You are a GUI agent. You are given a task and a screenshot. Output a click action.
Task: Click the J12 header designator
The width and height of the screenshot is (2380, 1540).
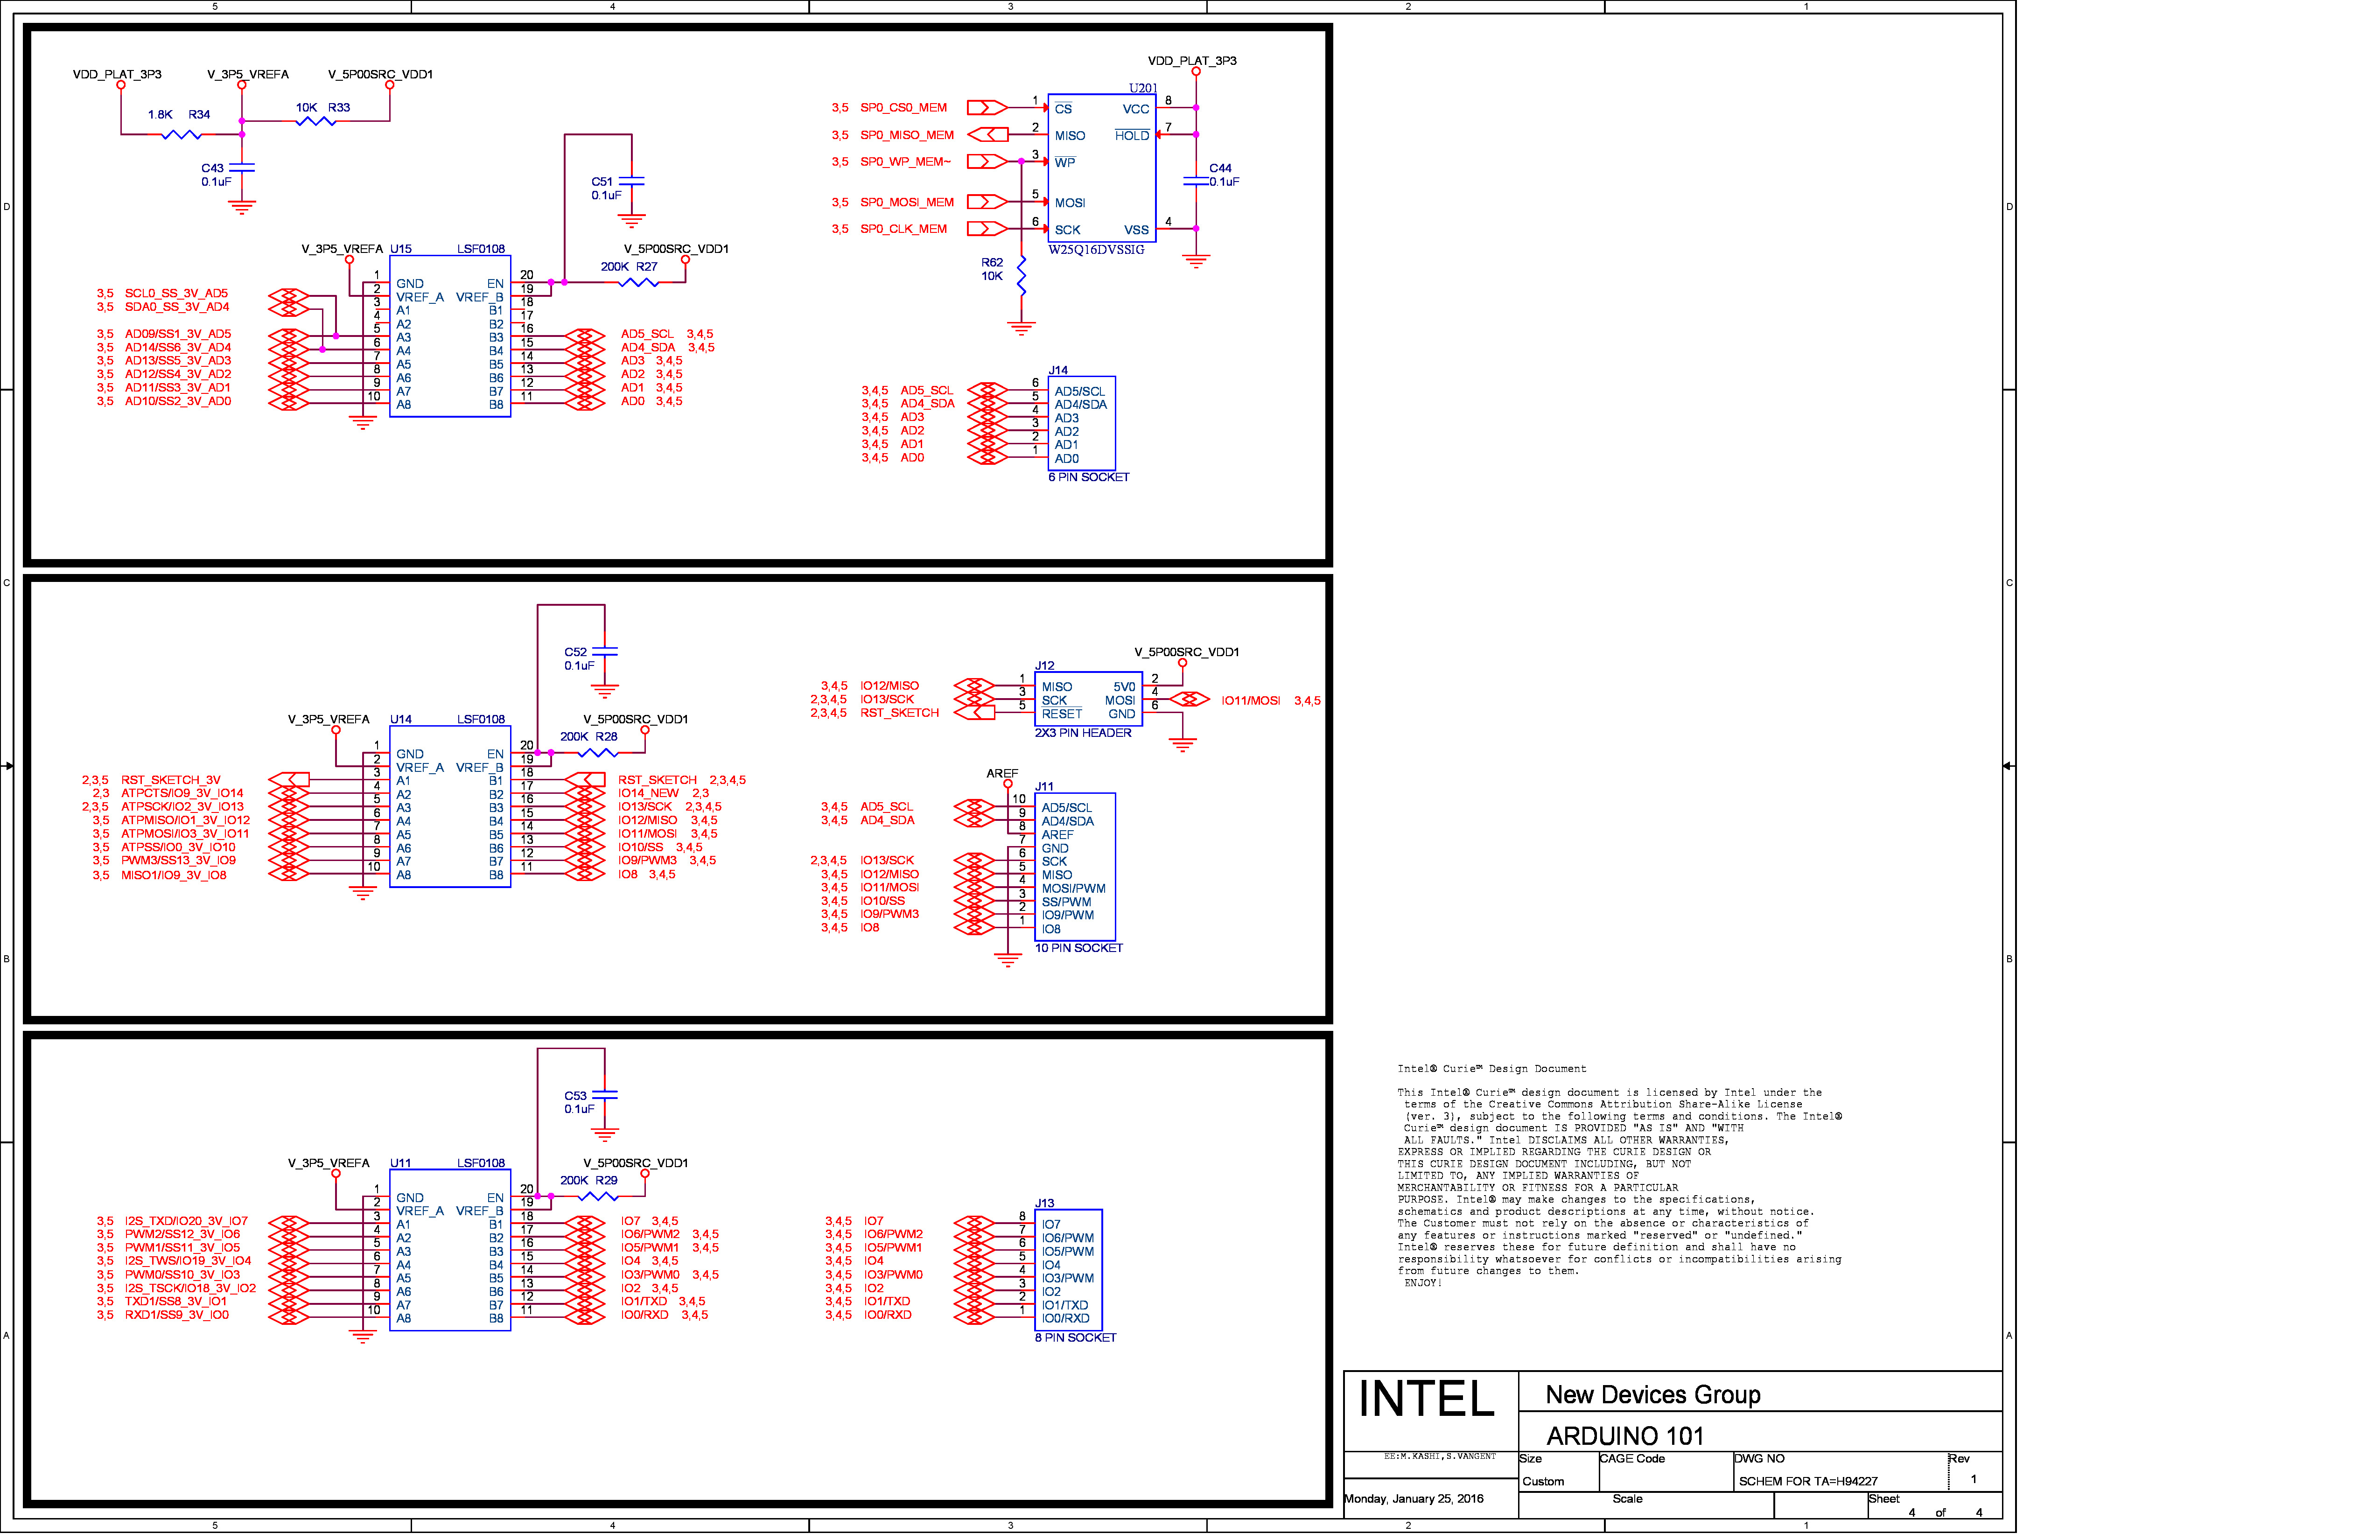tap(1046, 667)
